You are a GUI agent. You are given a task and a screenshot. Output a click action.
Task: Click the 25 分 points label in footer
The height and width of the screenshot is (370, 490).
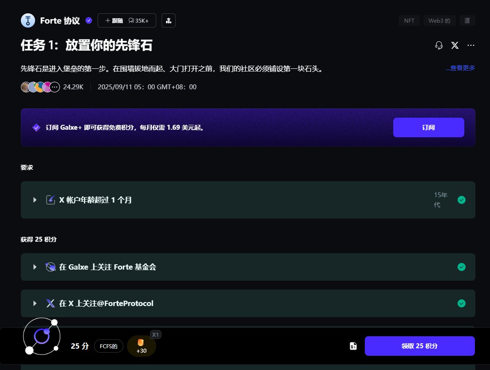[x=80, y=346]
